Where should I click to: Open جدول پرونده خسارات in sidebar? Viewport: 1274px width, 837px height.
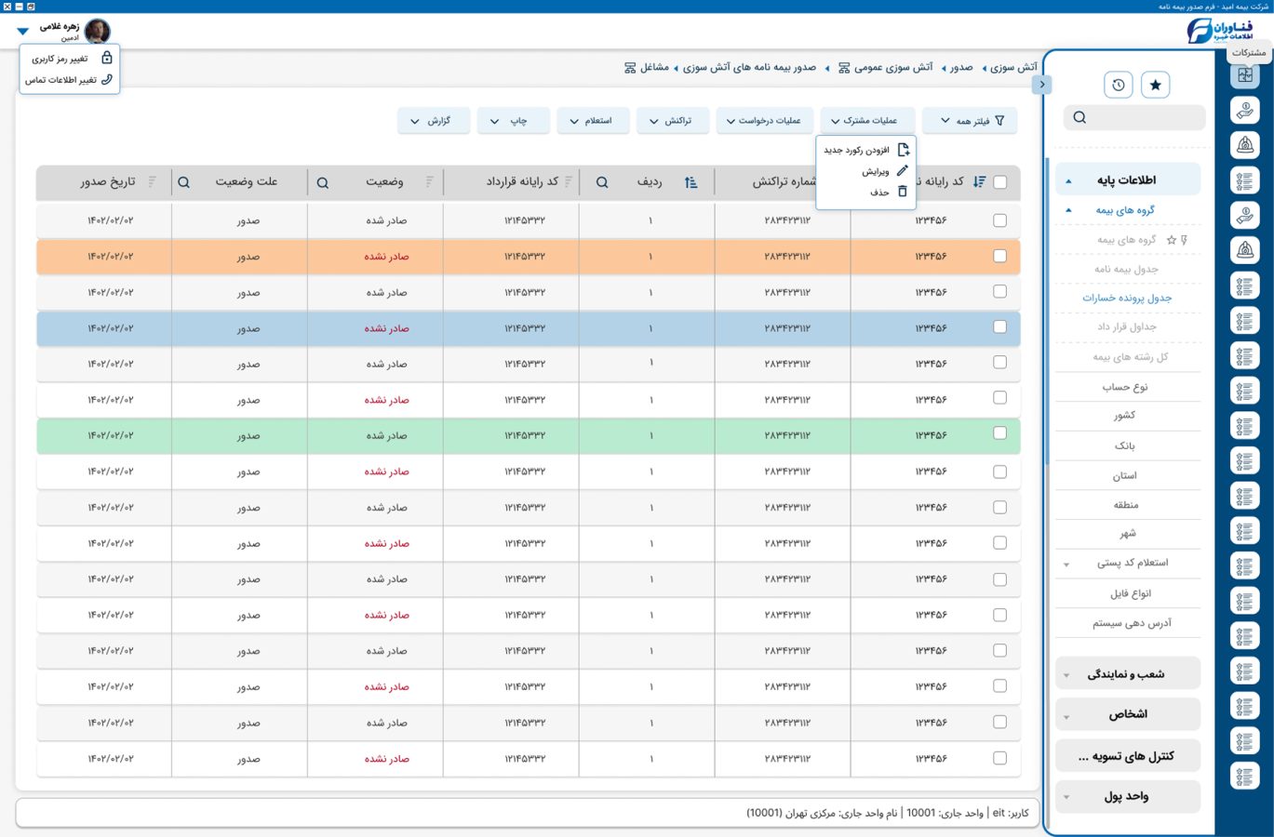[1126, 299]
